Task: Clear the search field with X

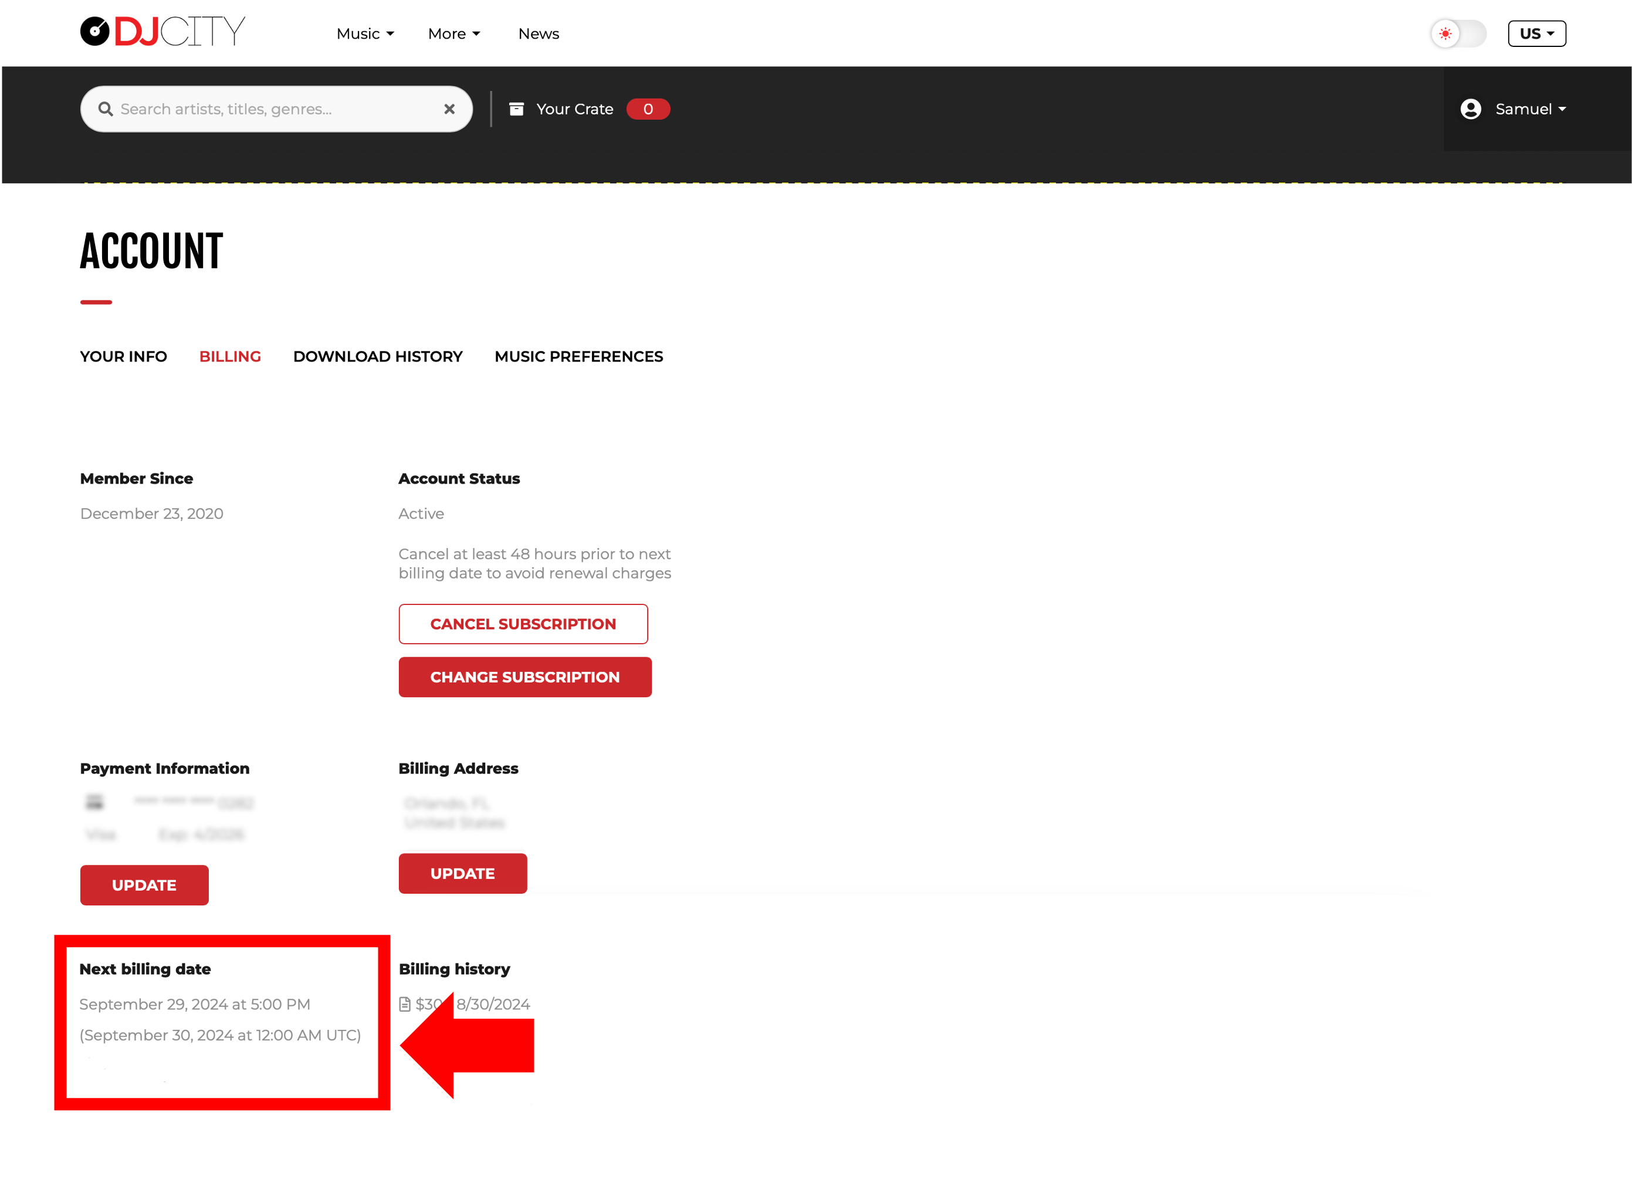Action: (x=449, y=109)
